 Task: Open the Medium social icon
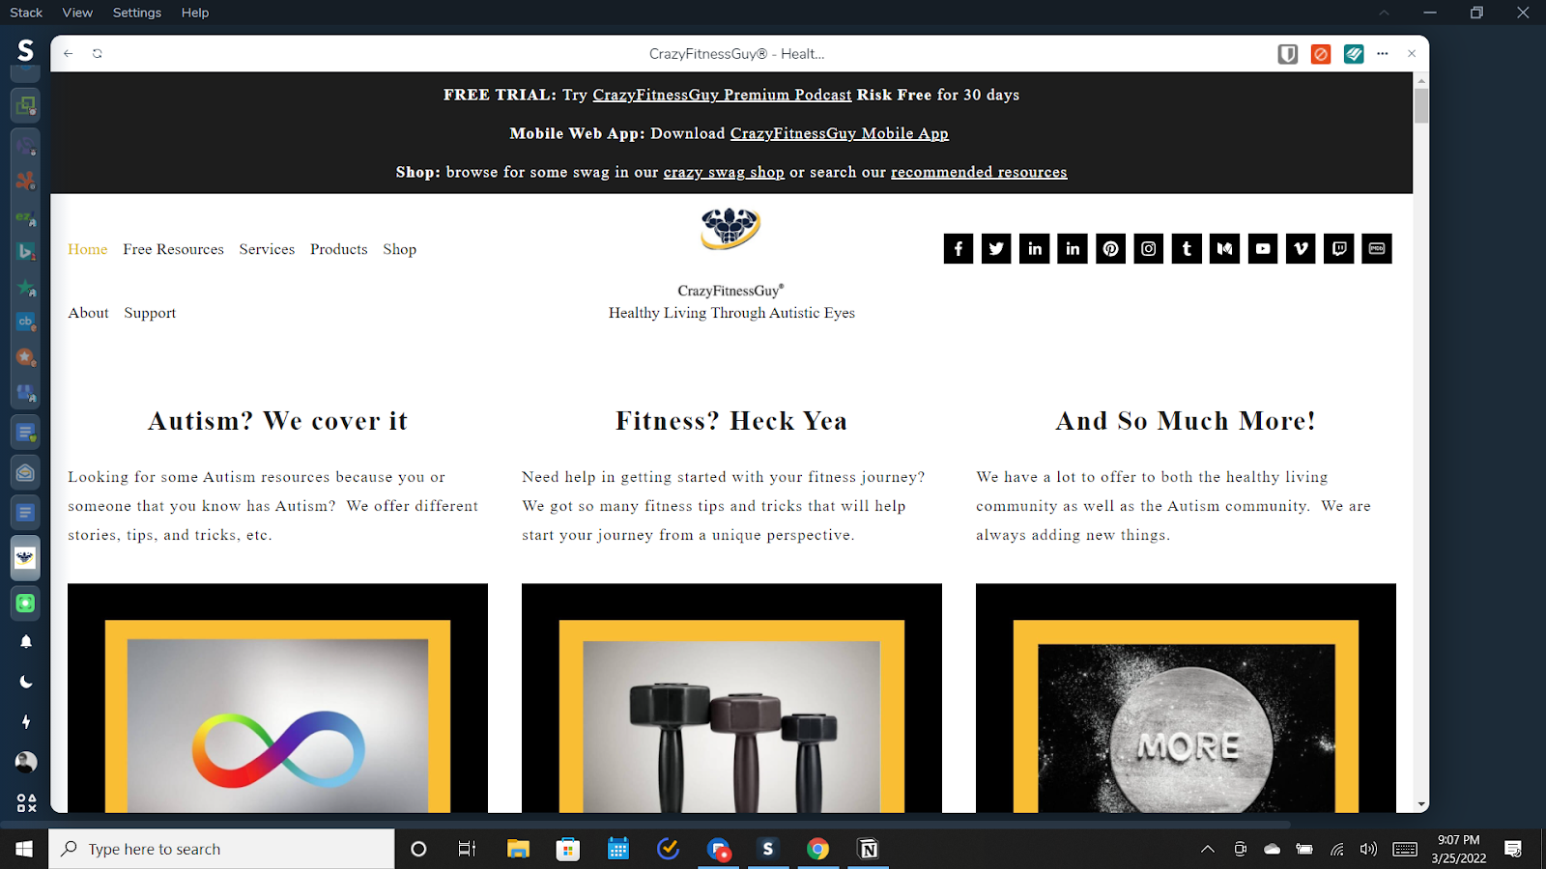click(x=1224, y=249)
